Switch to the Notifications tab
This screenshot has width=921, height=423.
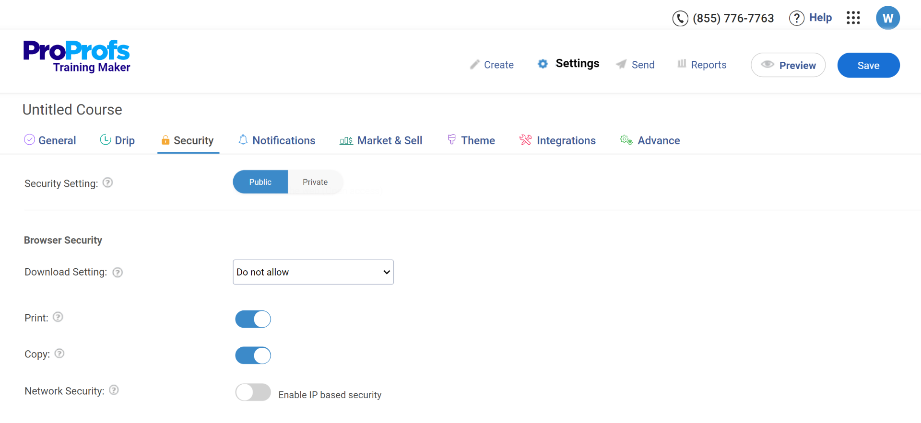coord(277,140)
